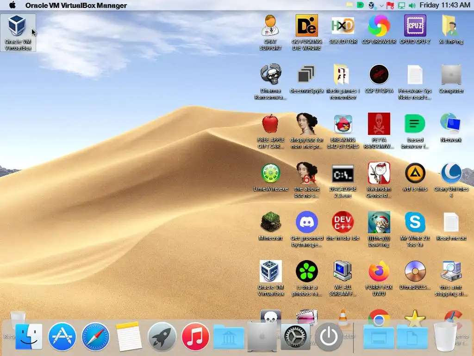Open the Trash in the dock

[446, 337]
